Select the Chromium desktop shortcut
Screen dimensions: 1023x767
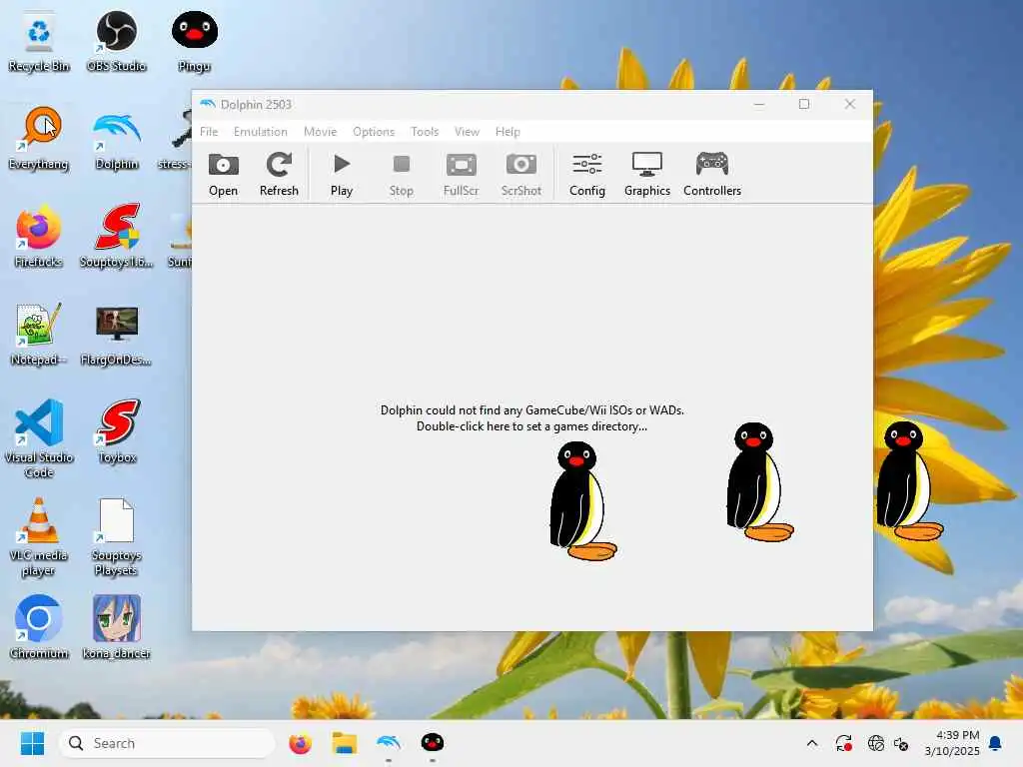coord(39,627)
